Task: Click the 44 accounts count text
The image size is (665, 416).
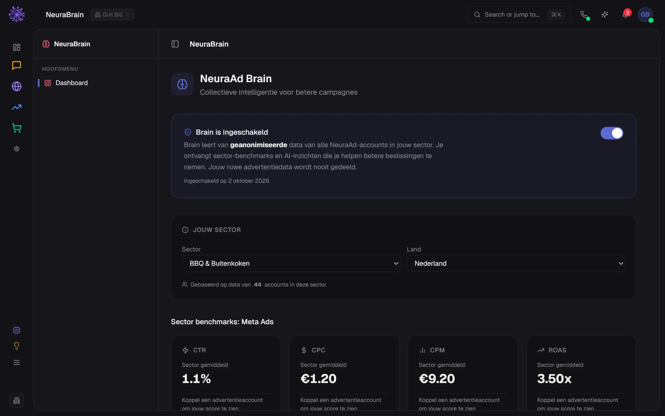Action: (257, 285)
